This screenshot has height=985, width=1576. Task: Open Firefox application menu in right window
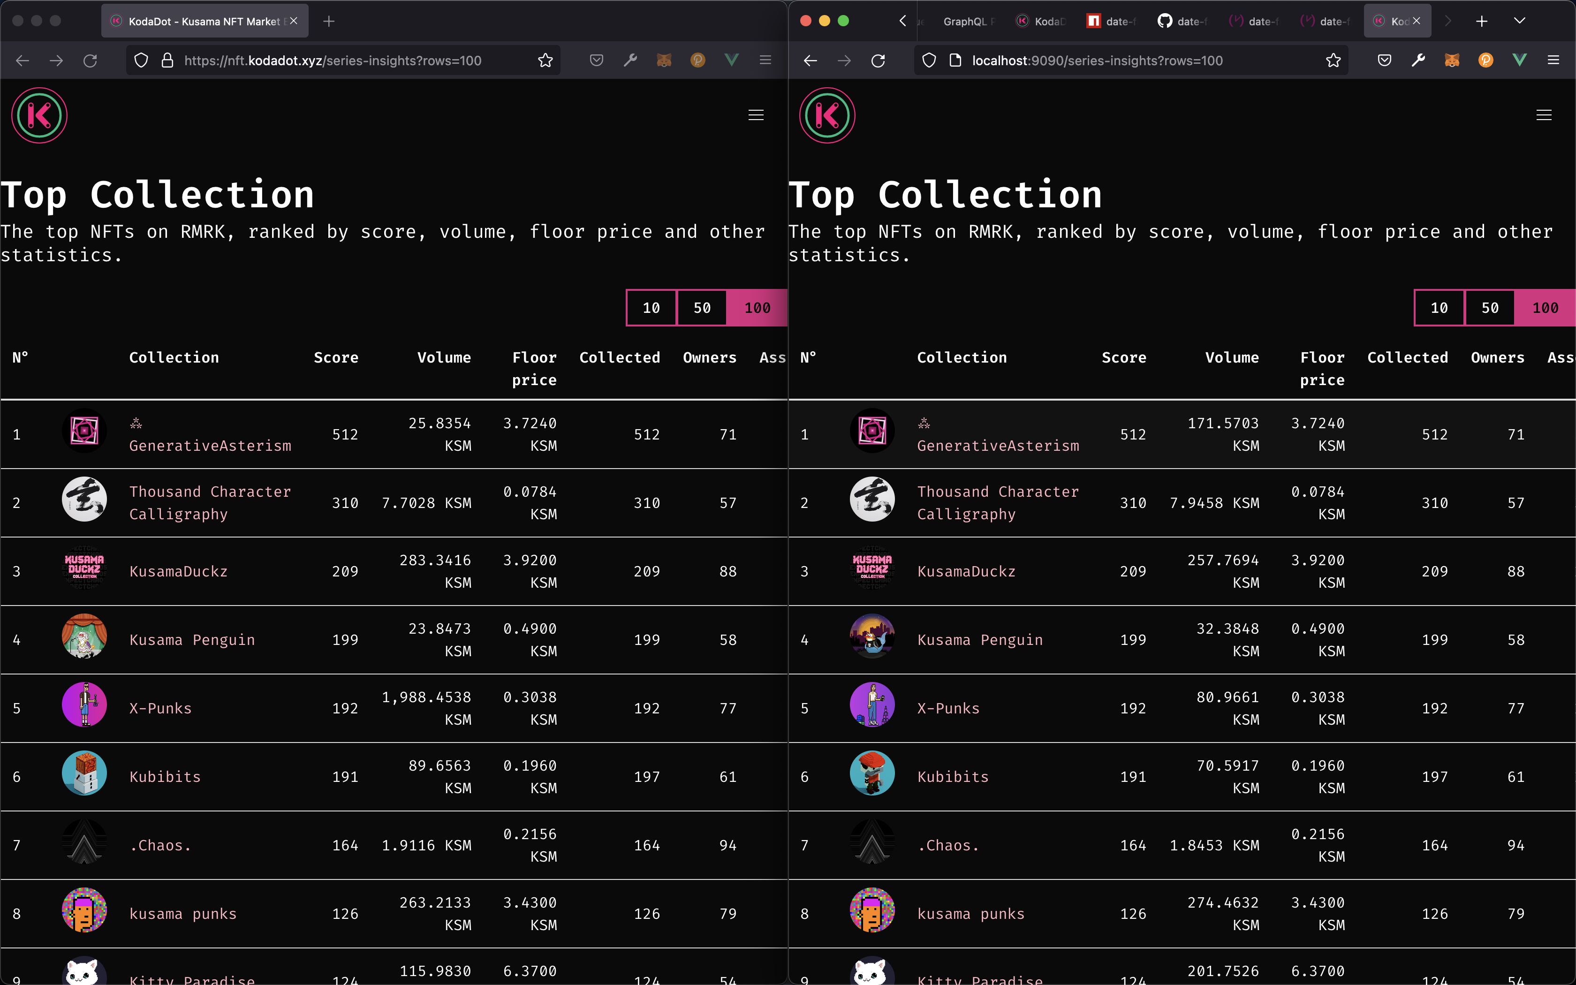[x=1553, y=61]
